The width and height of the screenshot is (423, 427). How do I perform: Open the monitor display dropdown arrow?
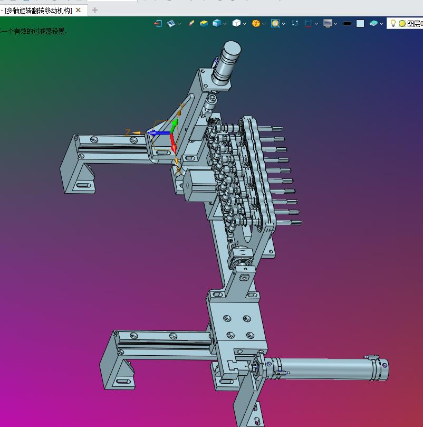(335, 24)
